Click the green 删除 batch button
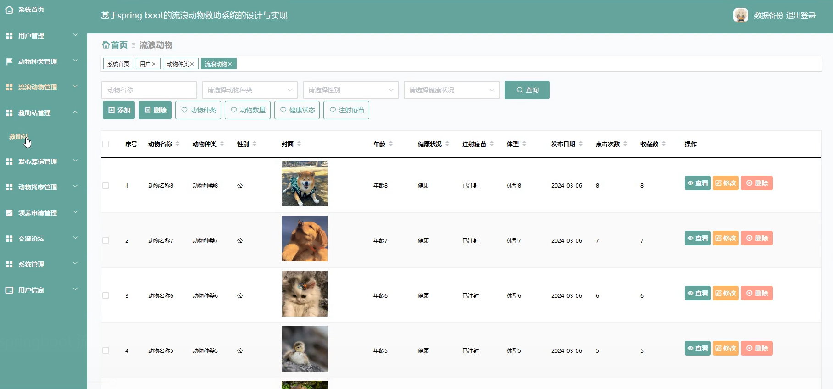This screenshot has width=833, height=389. tap(155, 110)
